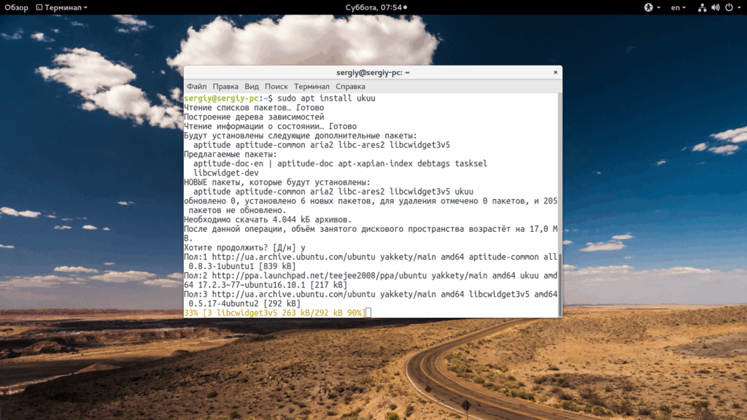Click the terminal cursor block after 90%]
Image resolution: width=747 pixels, height=420 pixels.
tap(368, 313)
